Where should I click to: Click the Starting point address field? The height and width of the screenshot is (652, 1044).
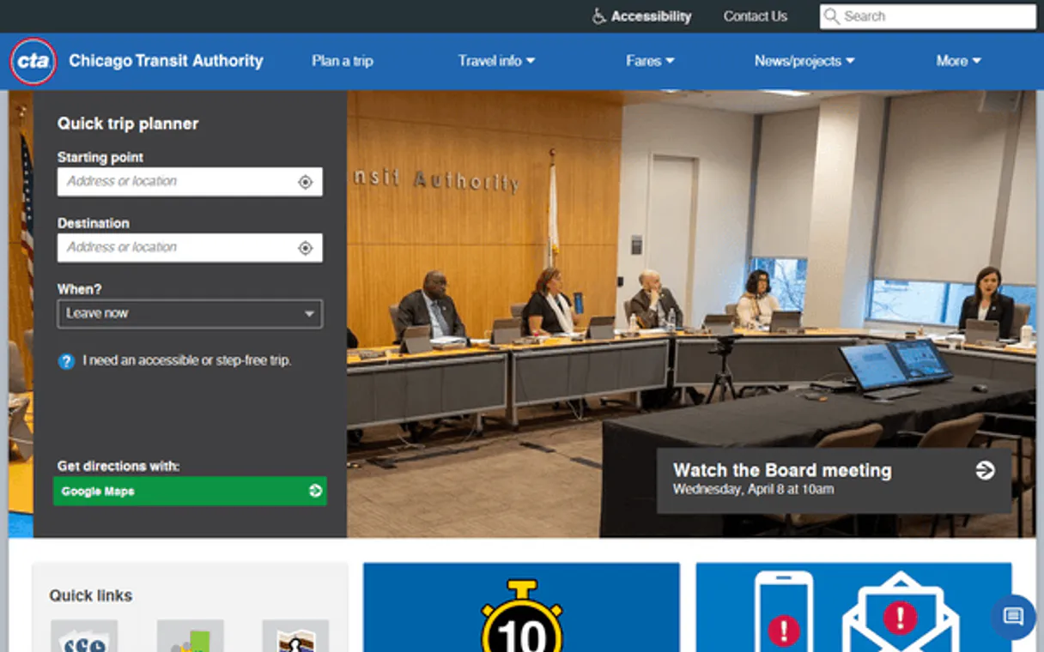click(176, 182)
